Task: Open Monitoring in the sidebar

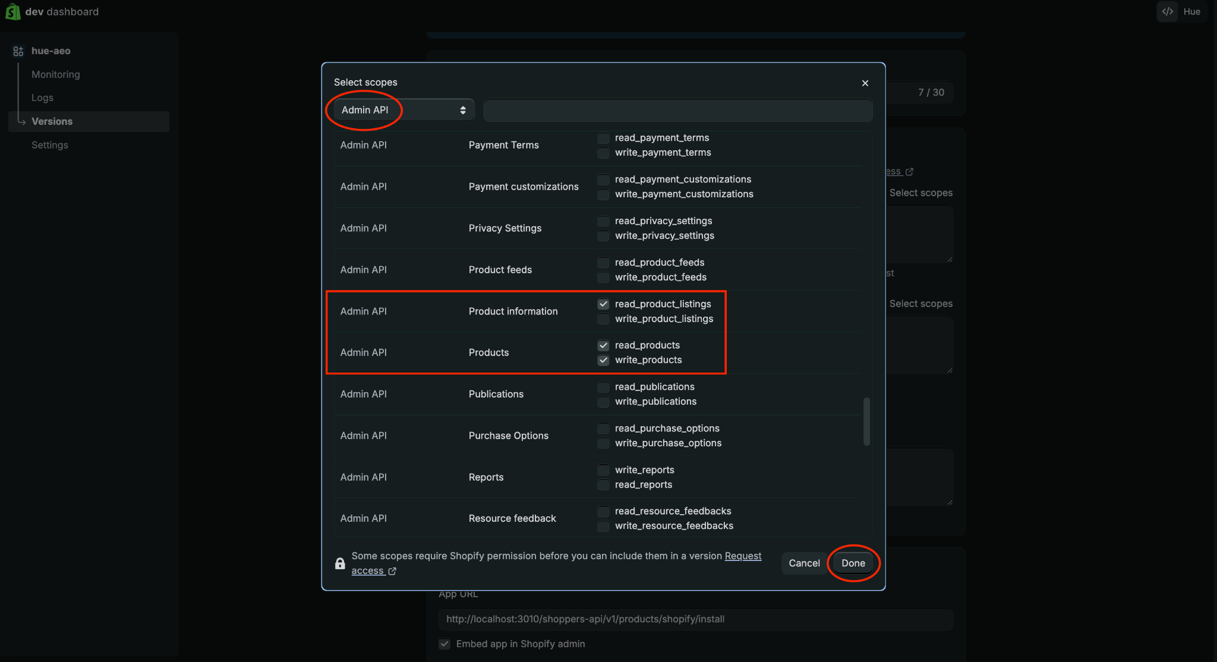Action: [56, 74]
